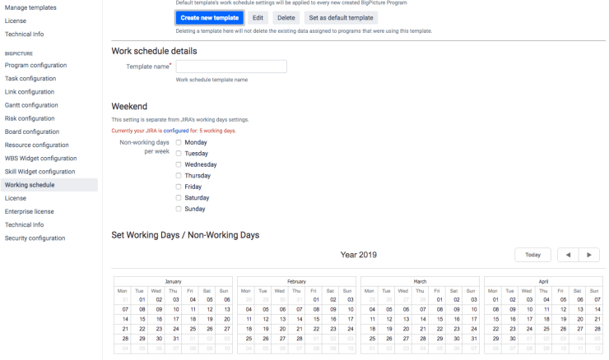This screenshot has height=360, width=609.
Task: Click the next year arrow button
Action: pos(589,256)
